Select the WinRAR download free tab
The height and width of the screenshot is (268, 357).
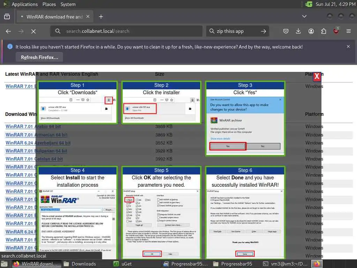pyautogui.click(x=54, y=17)
